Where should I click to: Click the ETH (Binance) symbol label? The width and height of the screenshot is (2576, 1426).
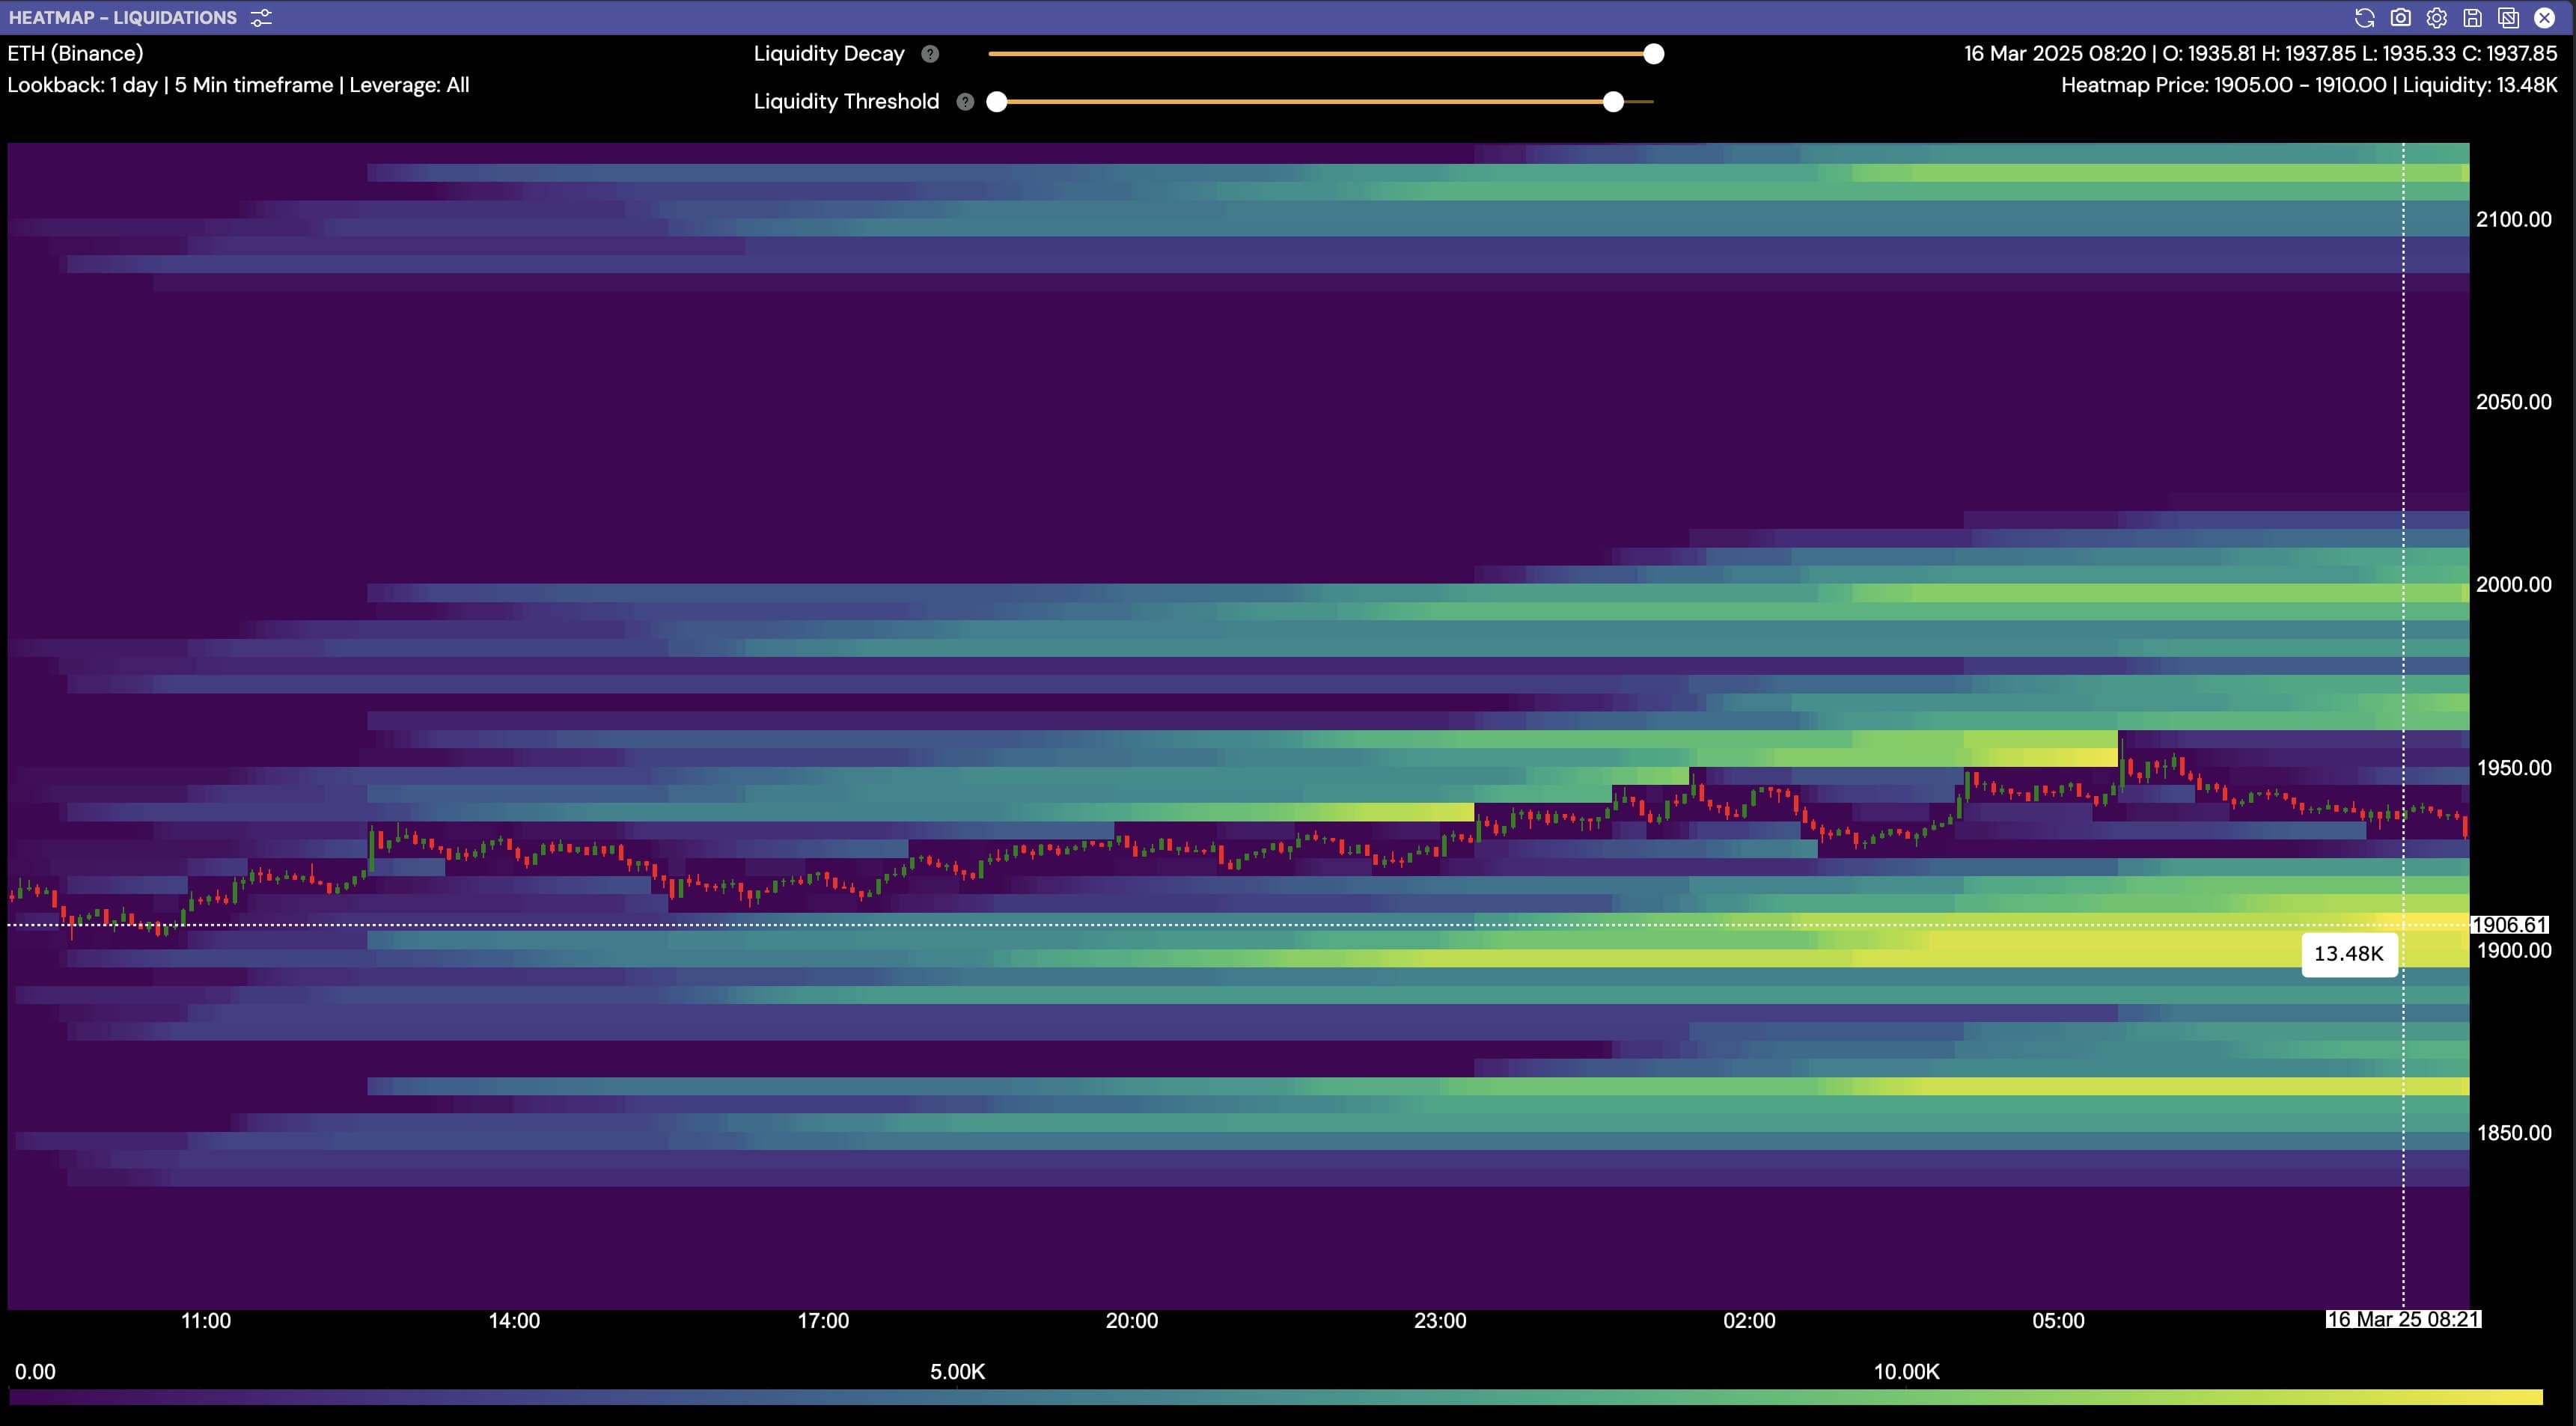(x=75, y=53)
